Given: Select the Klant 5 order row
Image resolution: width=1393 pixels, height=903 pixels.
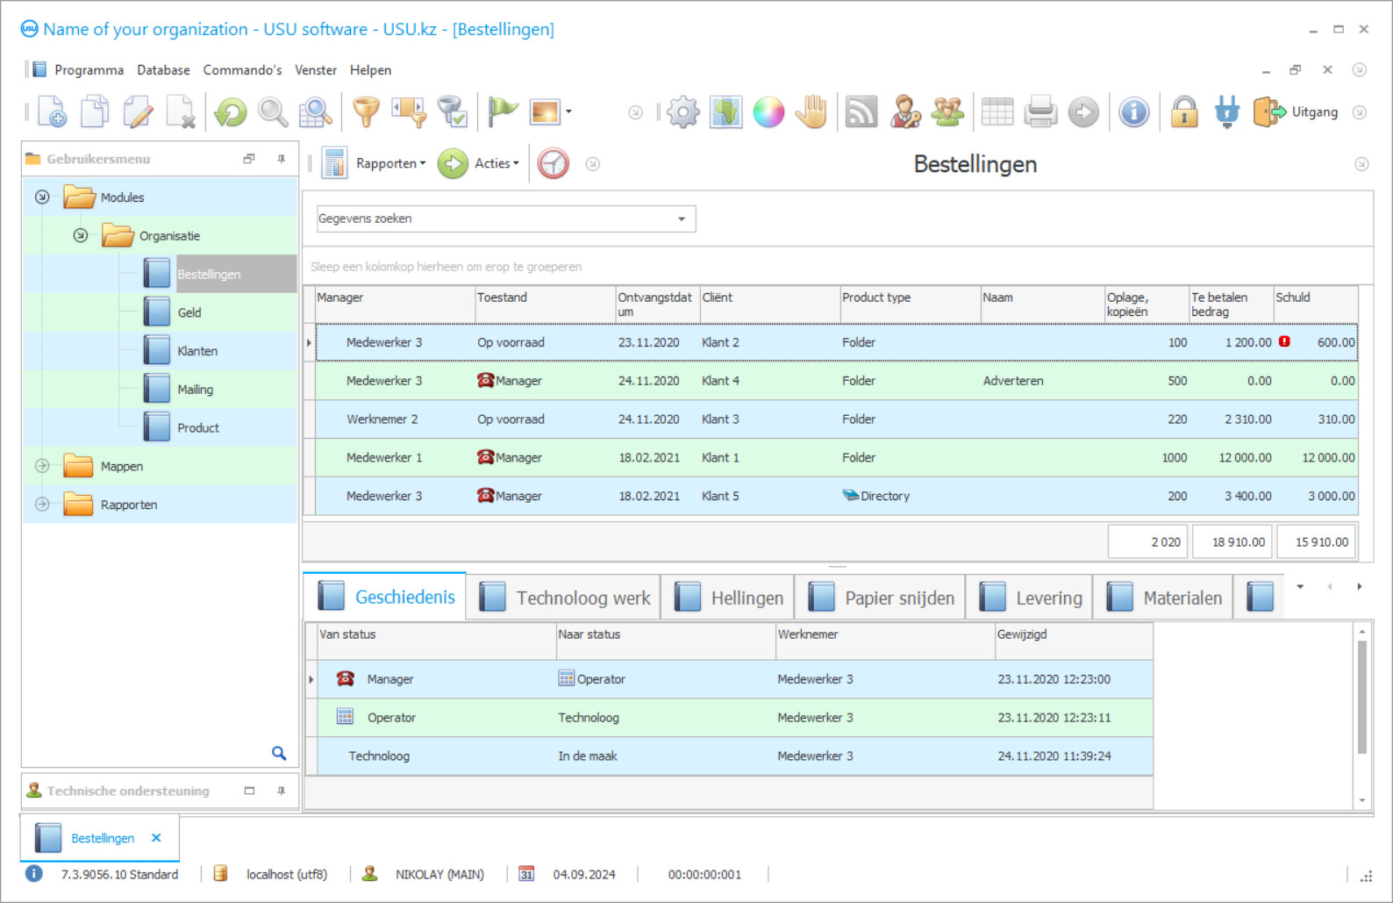Looking at the screenshot, I should click(x=836, y=496).
